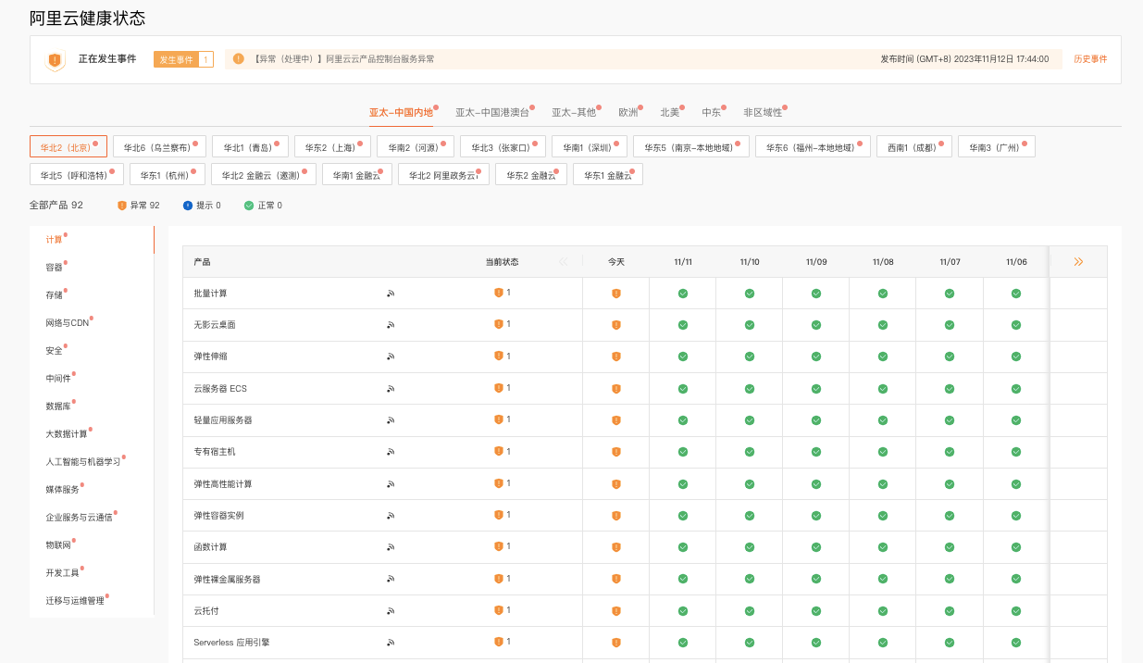Click the 11/06 green check for 云托付
The image size is (1143, 663).
coord(1016,611)
